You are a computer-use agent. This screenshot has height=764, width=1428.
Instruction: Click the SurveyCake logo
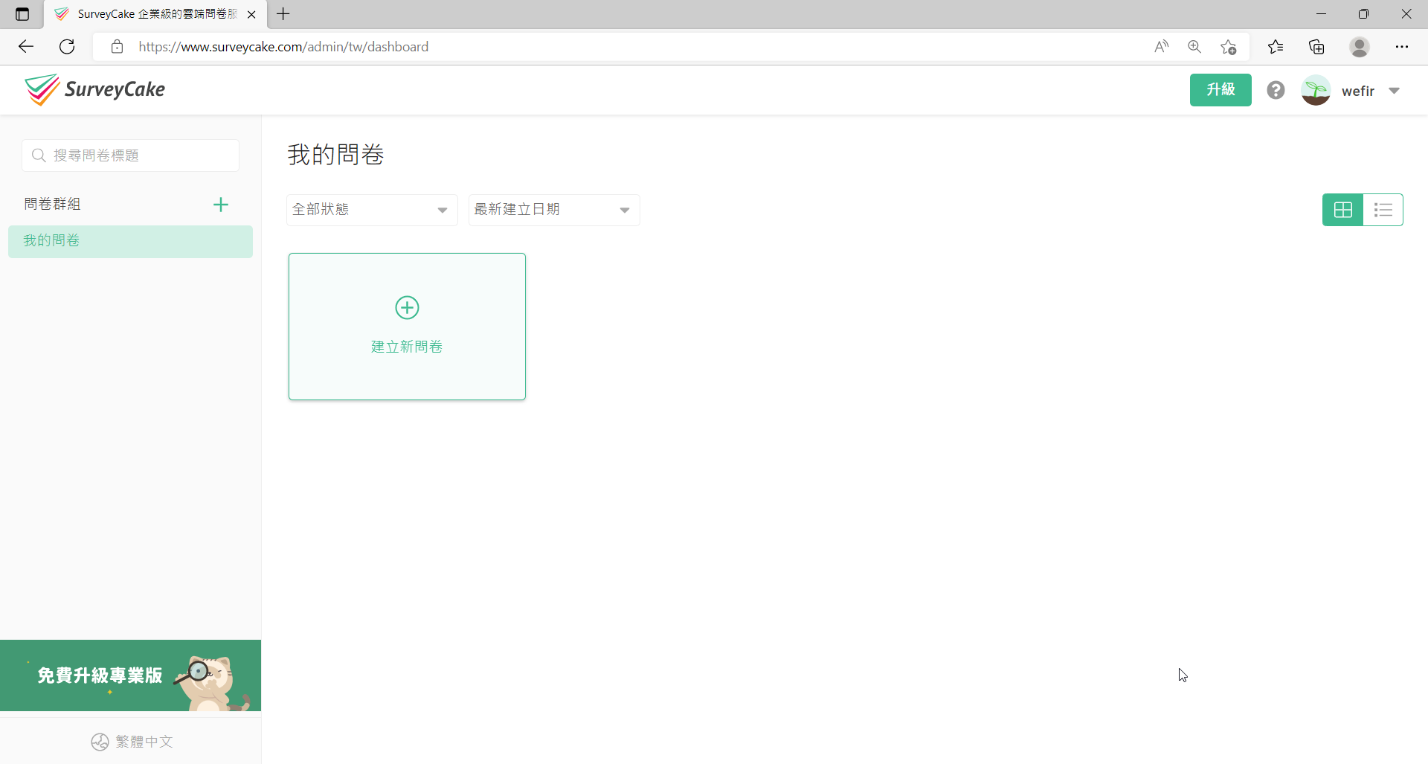(94, 90)
